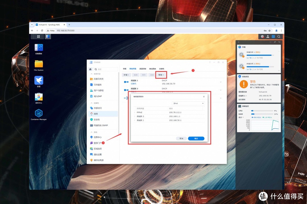Expand the 管理 (Manage) dropdown menu

pos(161,75)
